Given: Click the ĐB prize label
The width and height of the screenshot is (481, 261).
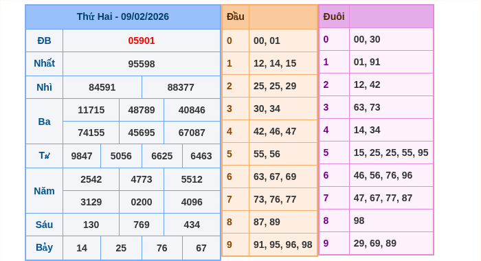Looking at the screenshot, I should point(44,41).
